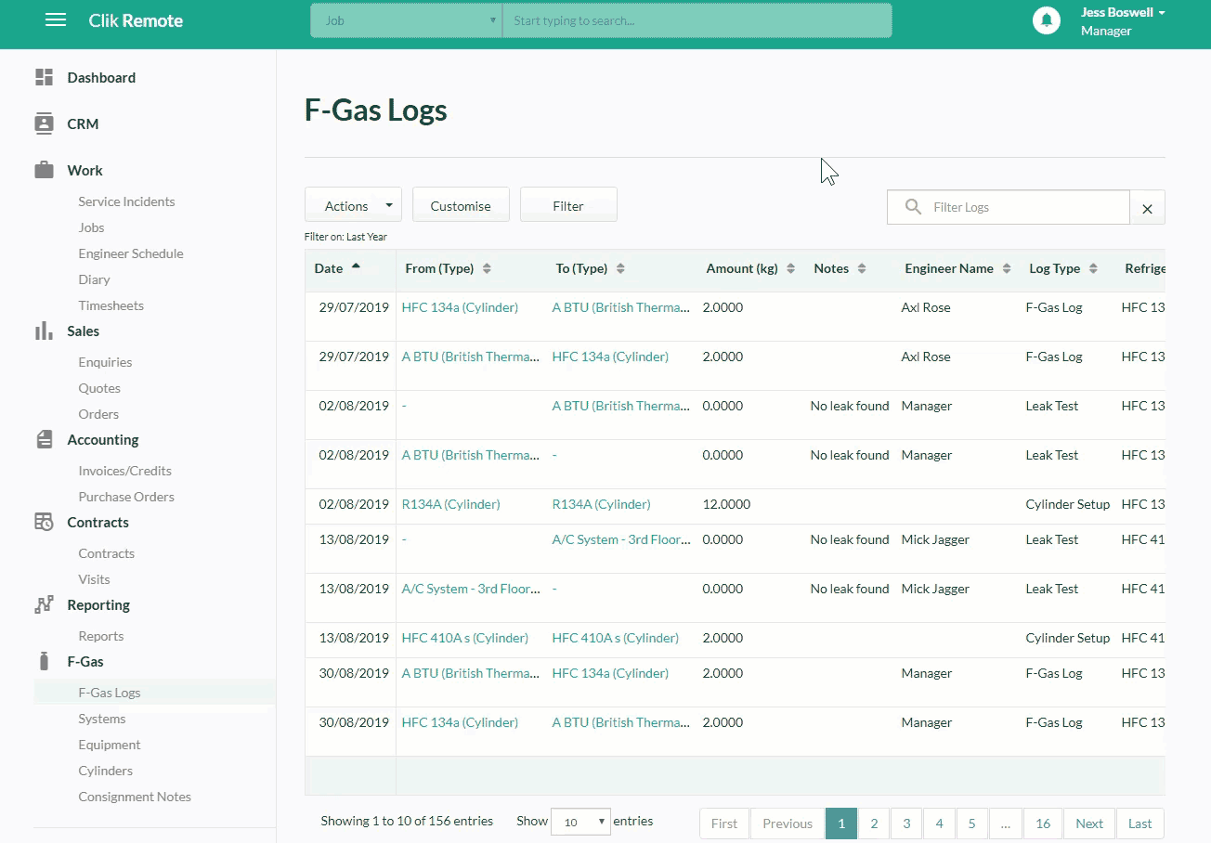Open Service Incidents in sidebar
This screenshot has height=843, width=1211.
tap(126, 201)
